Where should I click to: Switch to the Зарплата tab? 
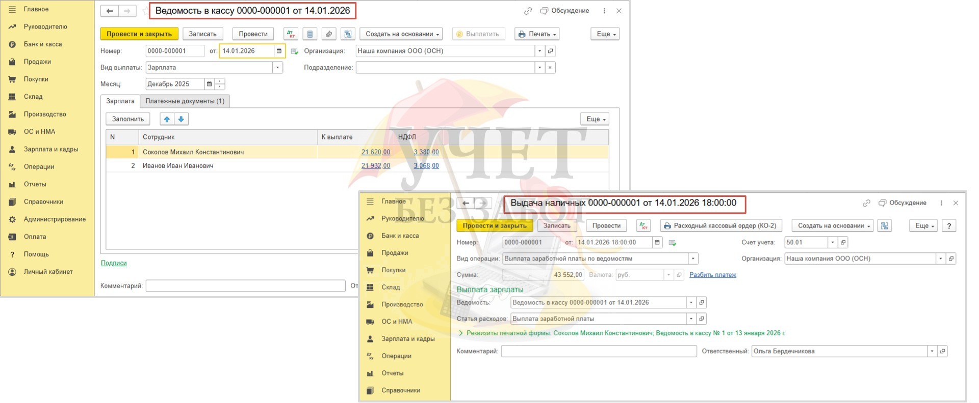click(120, 101)
